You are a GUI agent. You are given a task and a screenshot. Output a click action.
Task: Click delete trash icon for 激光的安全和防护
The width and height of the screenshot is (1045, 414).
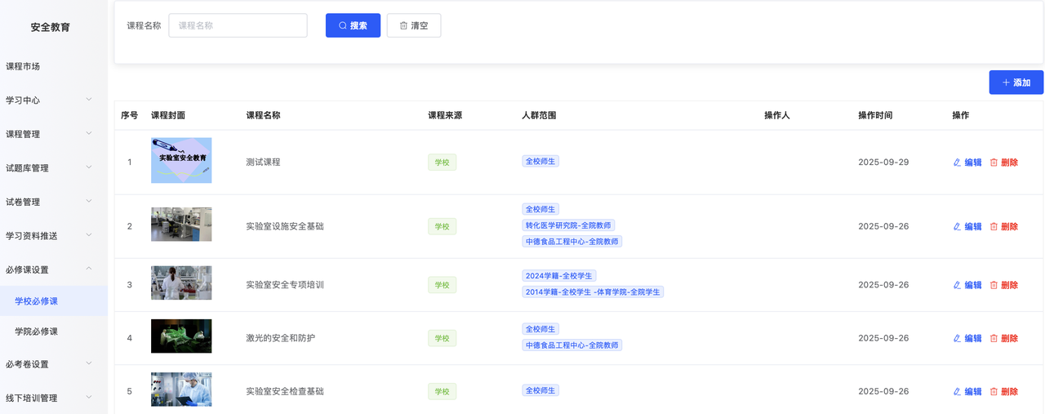(994, 338)
